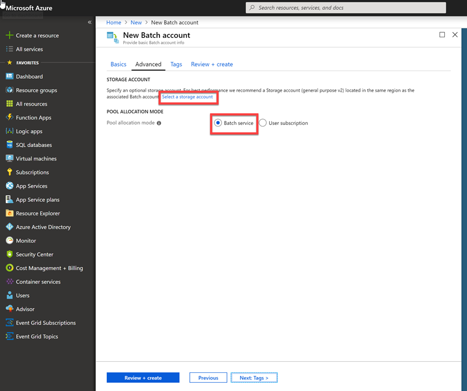Open the Cost Management + Billing sidebar label
The image size is (467, 391).
tap(50, 268)
